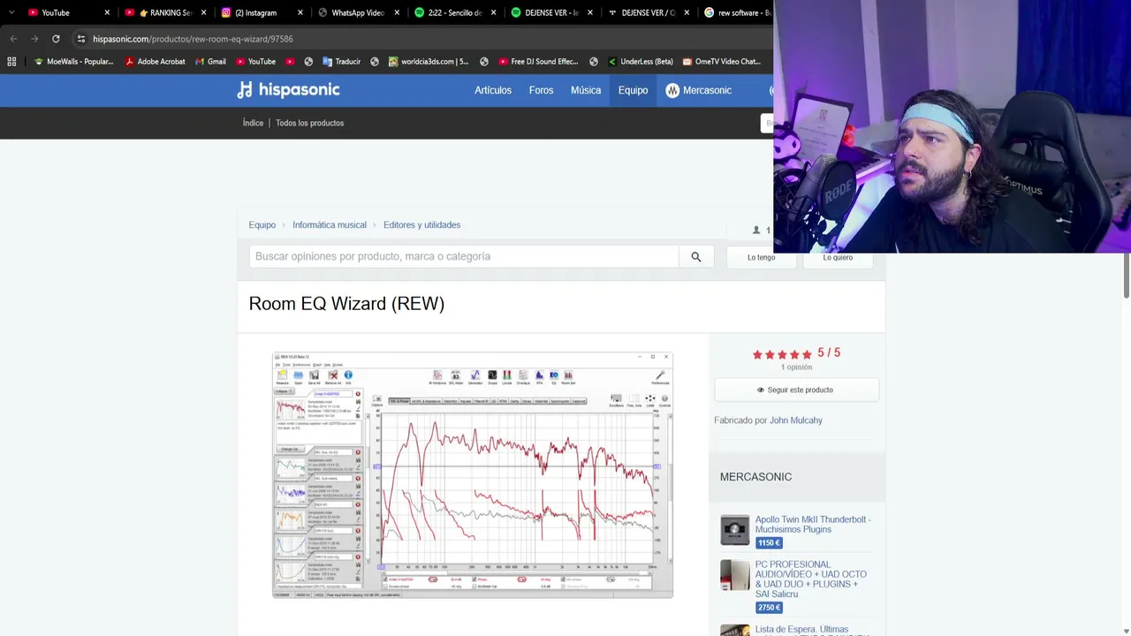Follow the Equipo breadcrumb link
Screen dimensions: 1131x636
(x=262, y=225)
